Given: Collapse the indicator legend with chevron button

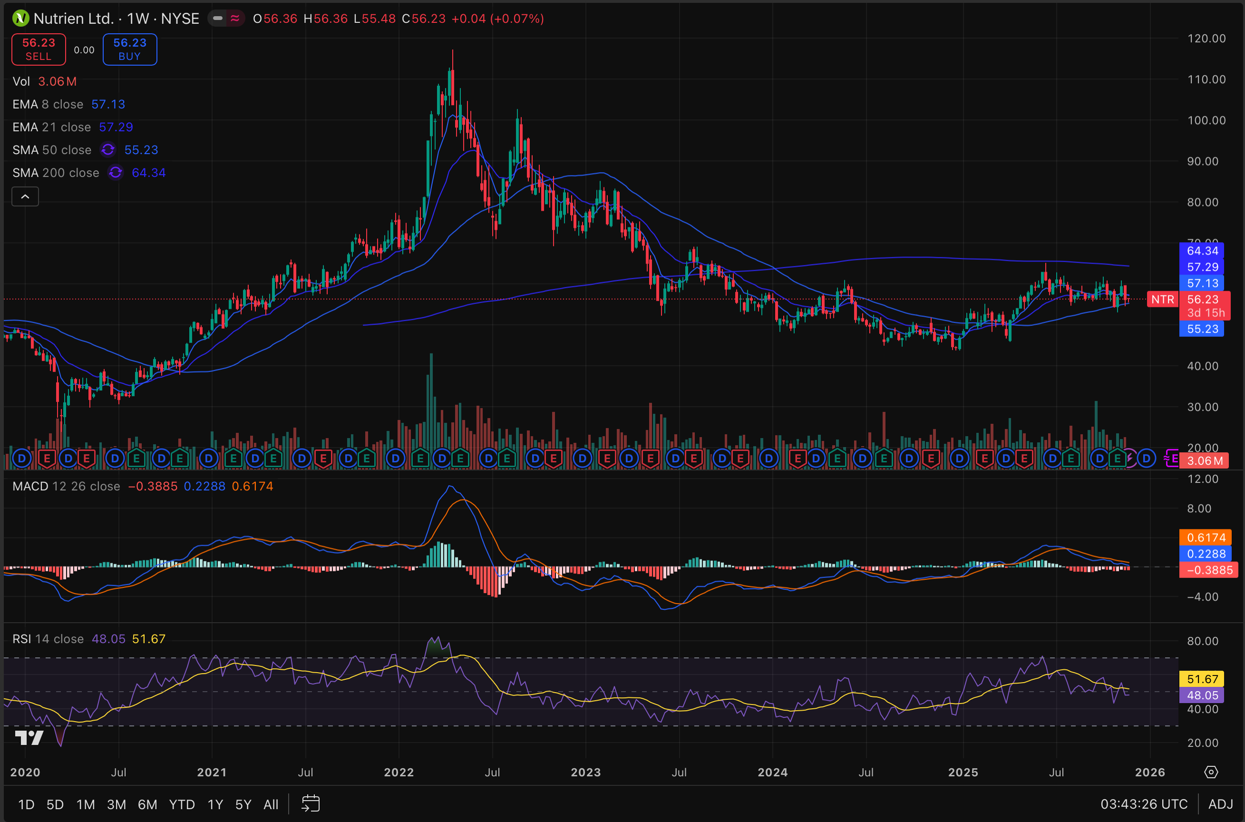Looking at the screenshot, I should click(x=25, y=196).
